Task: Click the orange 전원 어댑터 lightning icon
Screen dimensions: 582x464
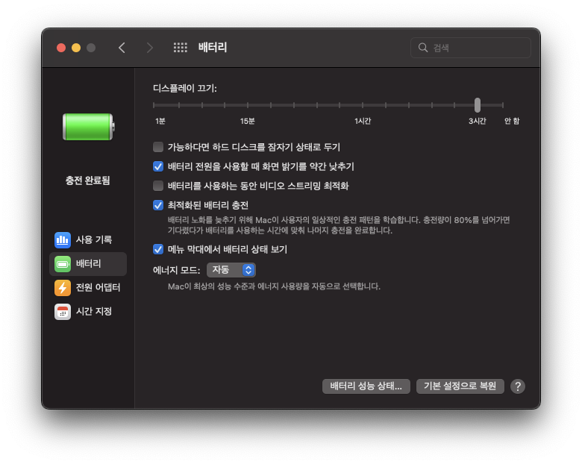Action: 63,288
